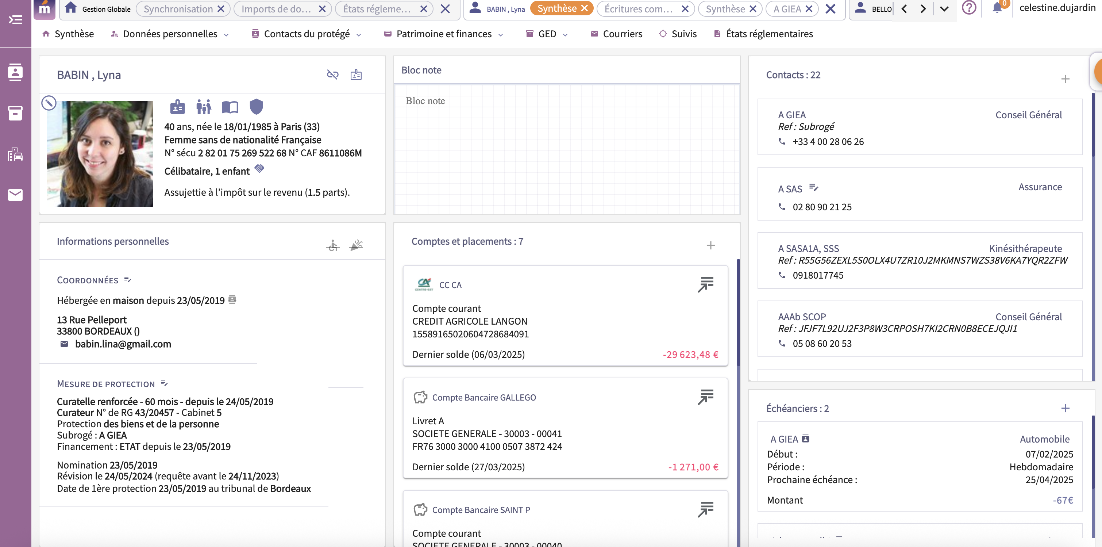Screen dimensions: 1102x547
Task: Click the broken arm icon in Informations personnelles
Action: tap(357, 245)
